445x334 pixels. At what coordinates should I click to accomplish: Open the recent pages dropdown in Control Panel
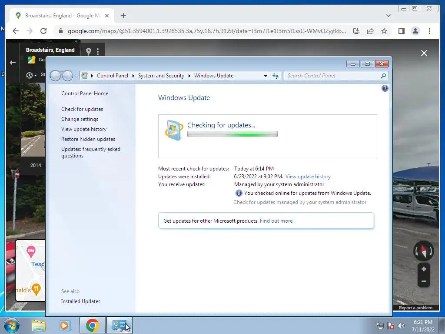point(76,76)
